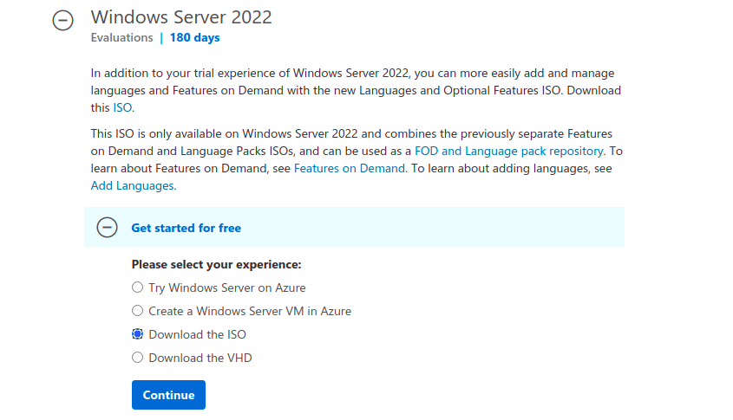Click the Try Windows Server on Azure label text
Viewport: 733px width, 420px height.
pos(226,288)
